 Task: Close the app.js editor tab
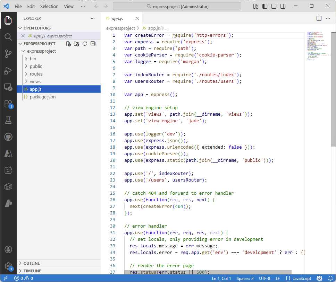tap(137, 18)
